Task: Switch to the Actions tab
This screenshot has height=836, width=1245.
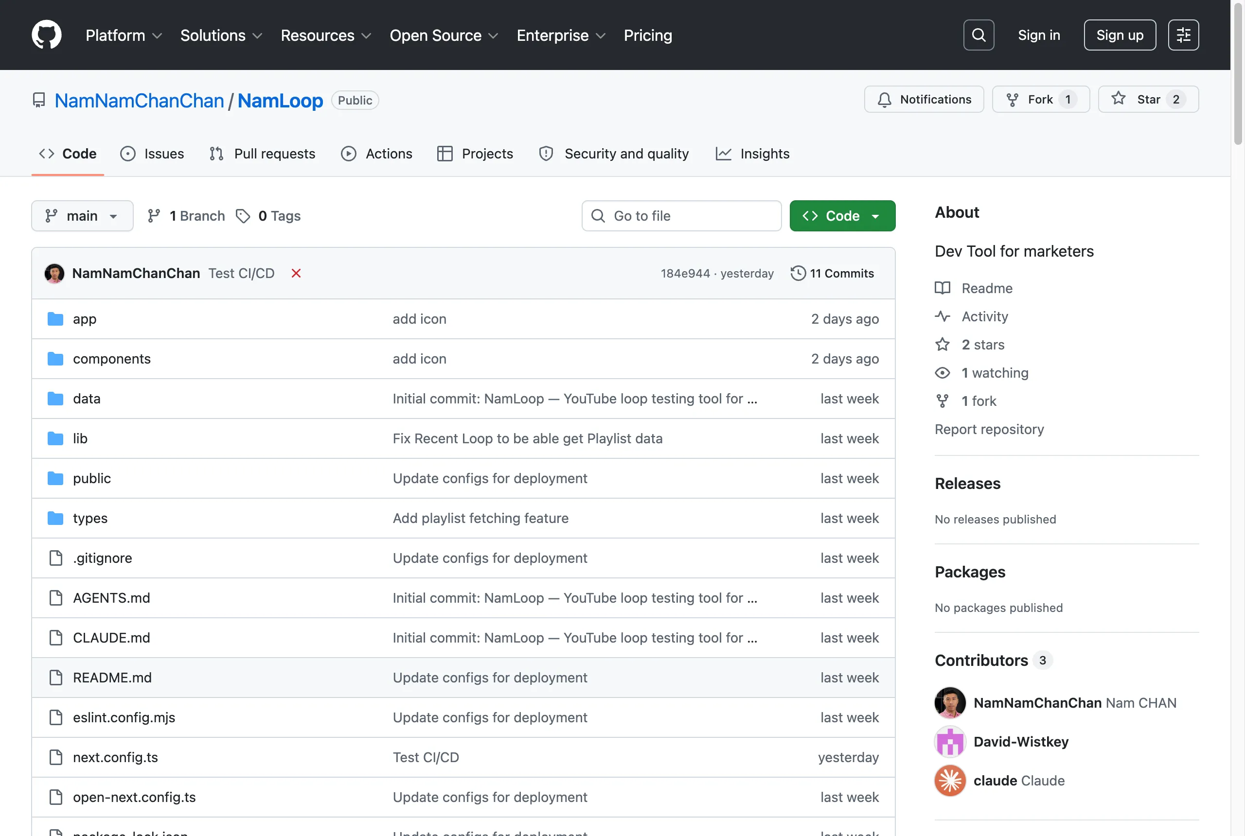Action: tap(376, 154)
